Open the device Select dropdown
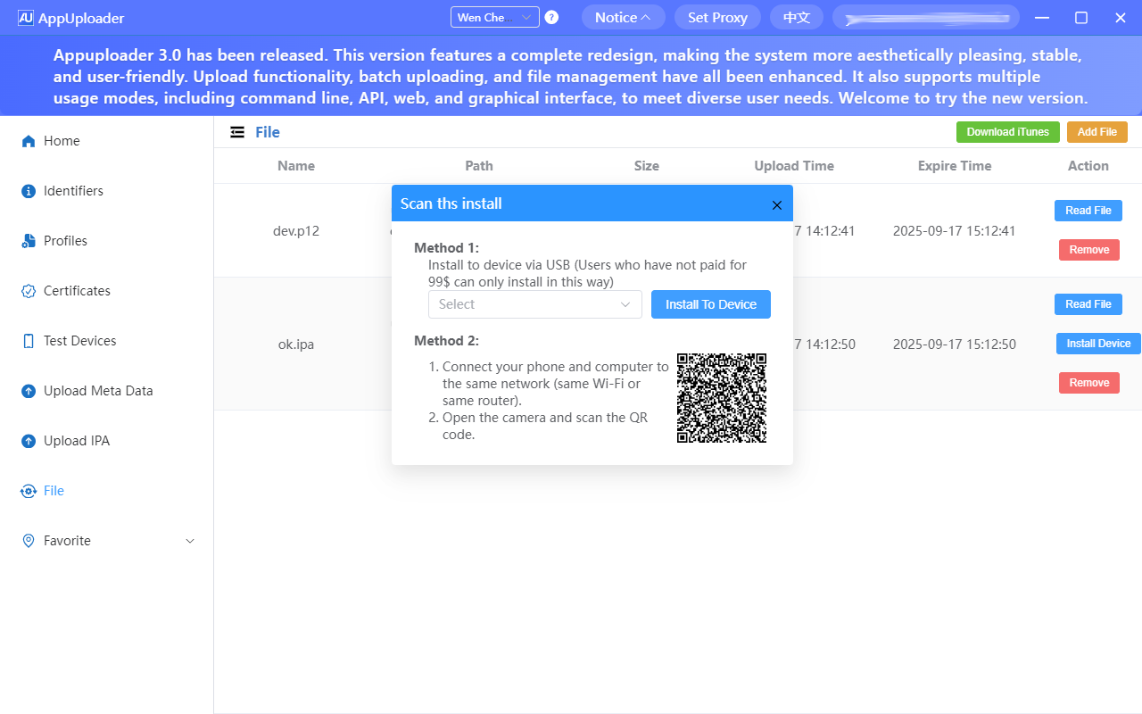This screenshot has width=1142, height=714. coord(535,304)
